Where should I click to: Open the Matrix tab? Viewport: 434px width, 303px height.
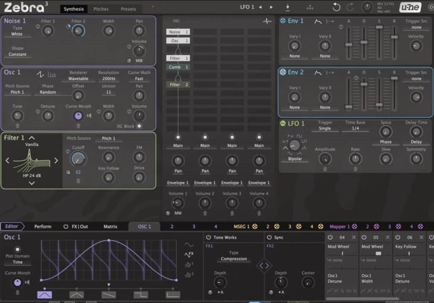pos(110,226)
